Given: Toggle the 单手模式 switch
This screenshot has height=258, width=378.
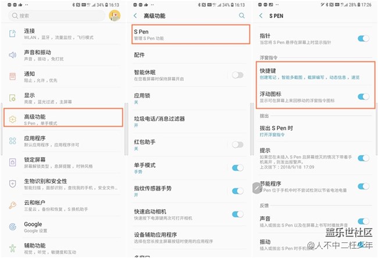Looking at the screenshot, I should pos(237,168).
